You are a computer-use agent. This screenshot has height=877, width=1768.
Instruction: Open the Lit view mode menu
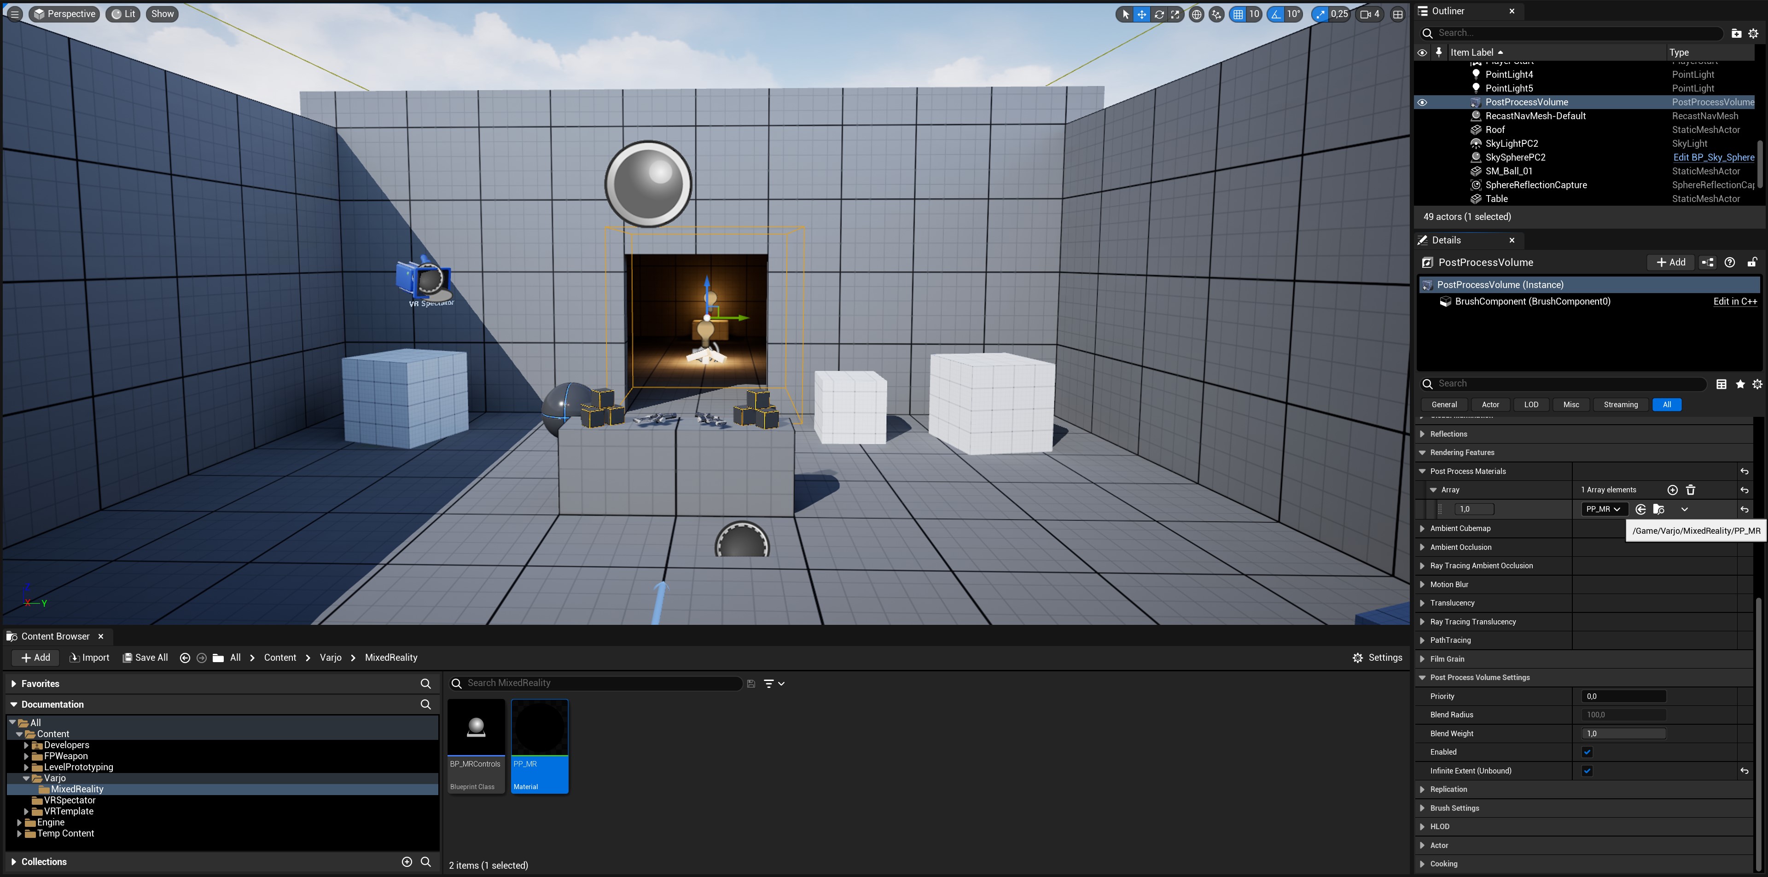click(x=123, y=14)
